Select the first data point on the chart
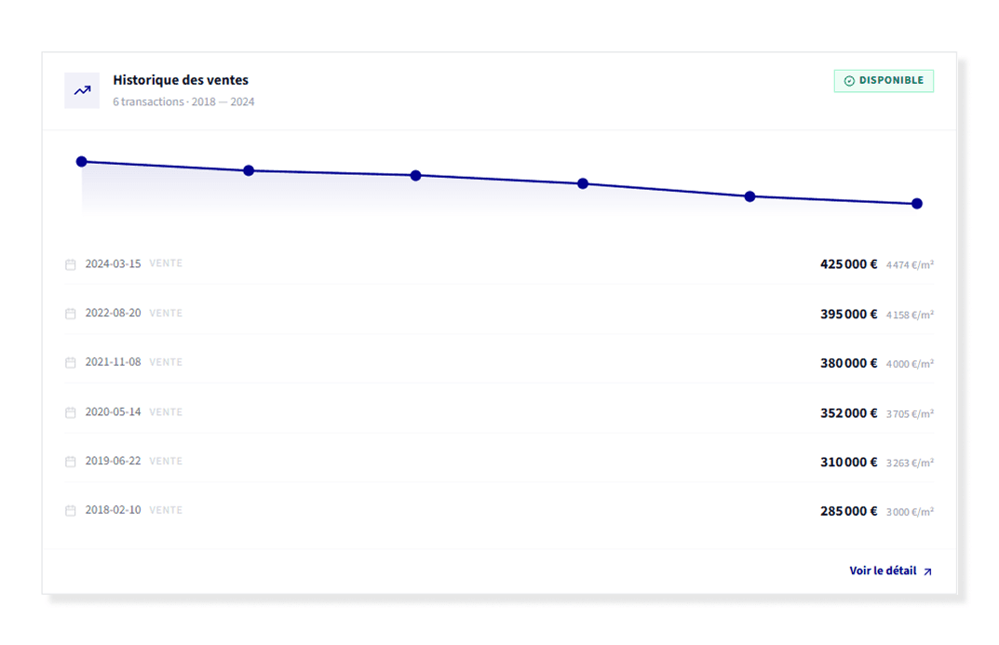The image size is (999, 645). (82, 162)
